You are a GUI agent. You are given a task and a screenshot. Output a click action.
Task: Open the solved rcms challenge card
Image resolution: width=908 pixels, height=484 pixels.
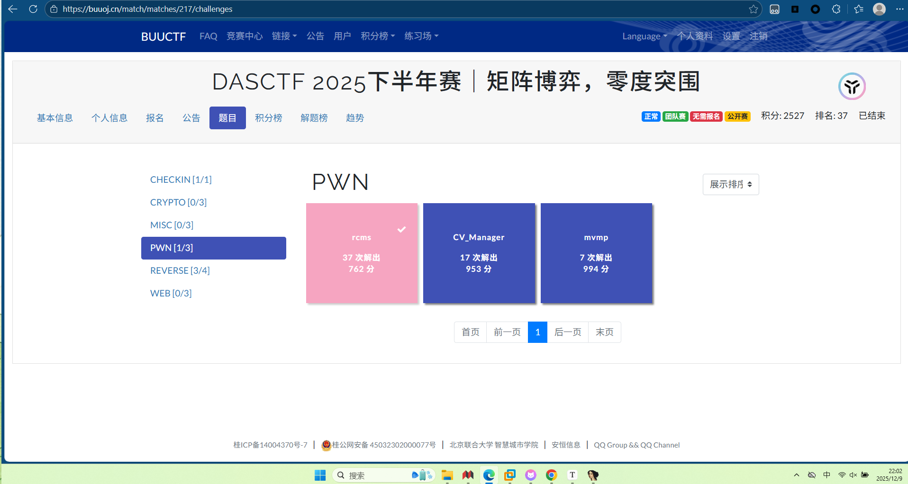[362, 253]
